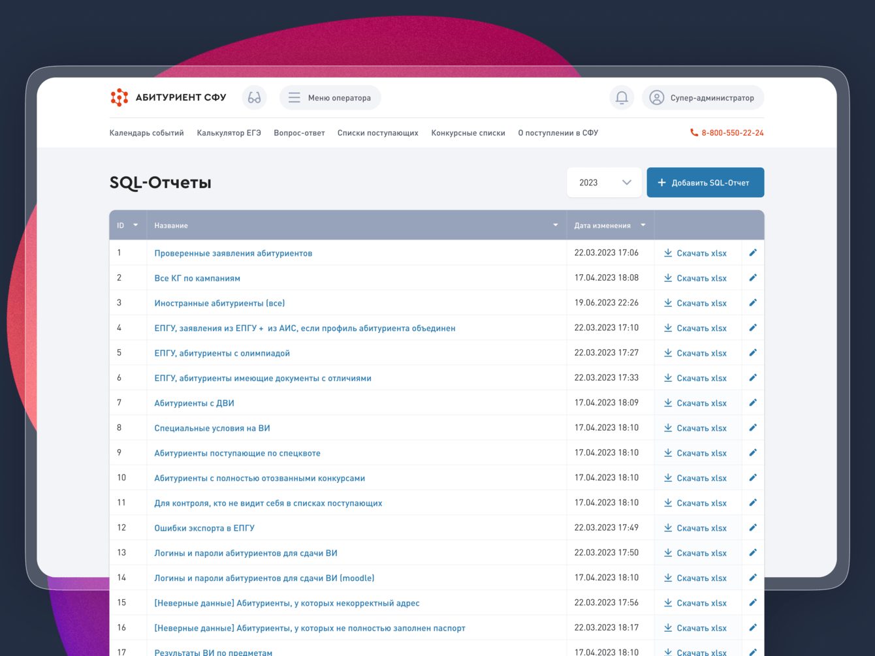Download xlsx for Абитуриенты с ДВИ
Screen dimensions: 875x656
[695, 403]
